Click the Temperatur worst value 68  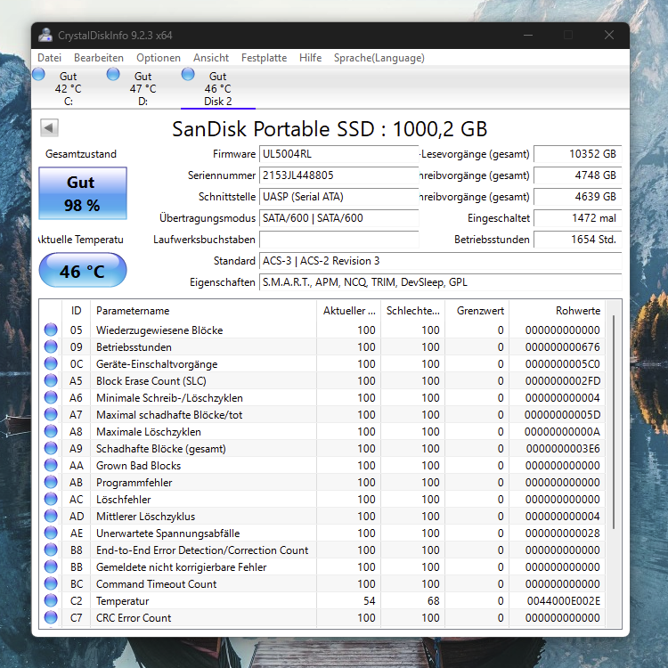coord(433,601)
